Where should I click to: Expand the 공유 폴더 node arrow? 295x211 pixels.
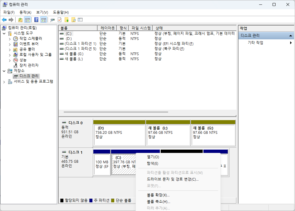[10, 50]
